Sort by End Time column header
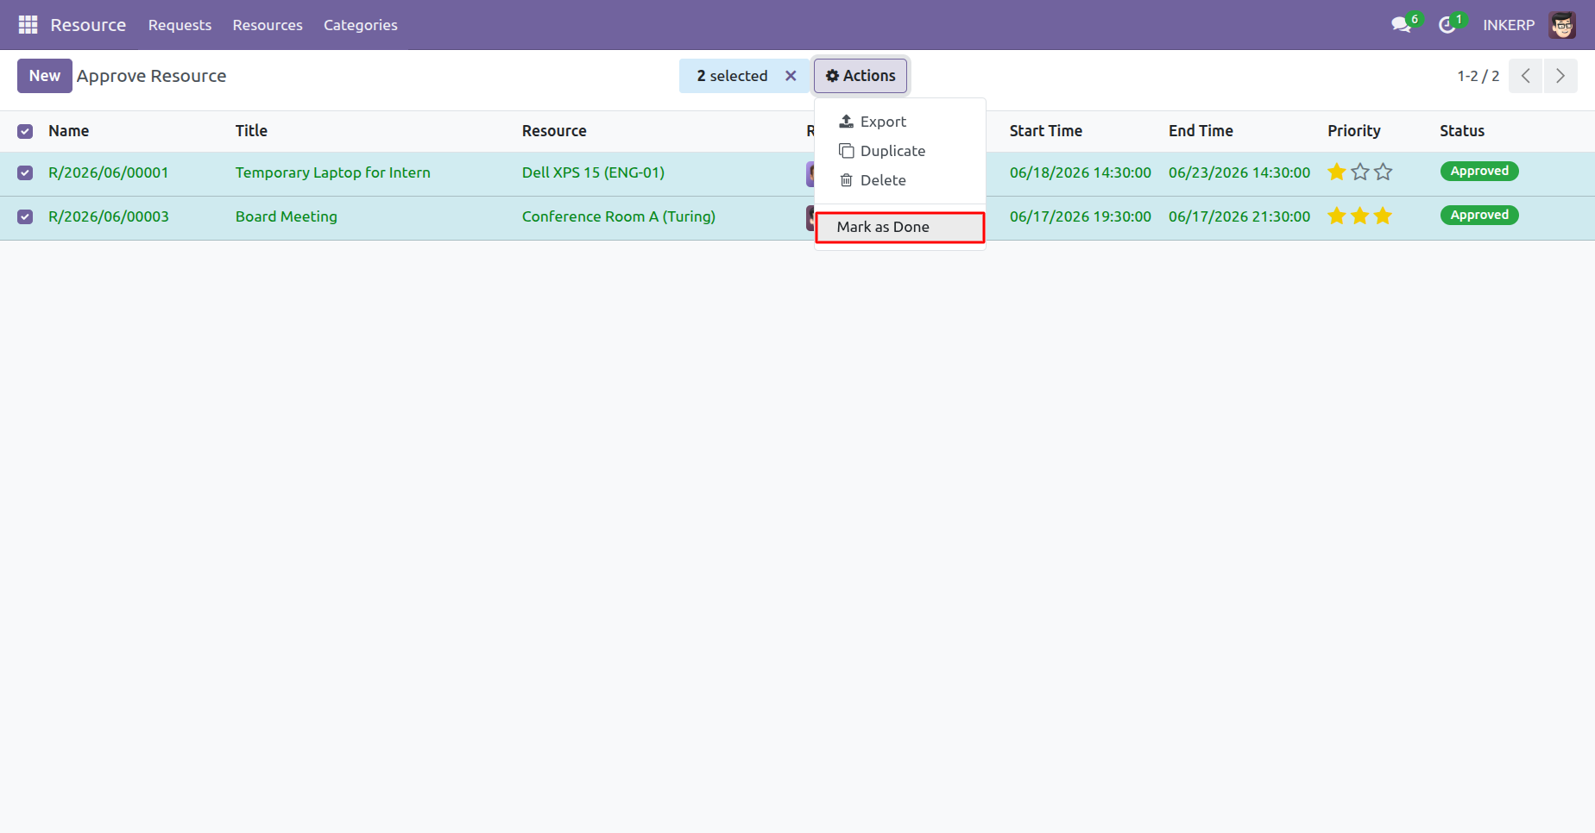Screen dimensions: 1595x833 coord(1201,131)
